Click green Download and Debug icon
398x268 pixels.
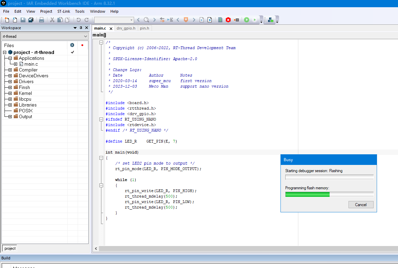[246, 20]
